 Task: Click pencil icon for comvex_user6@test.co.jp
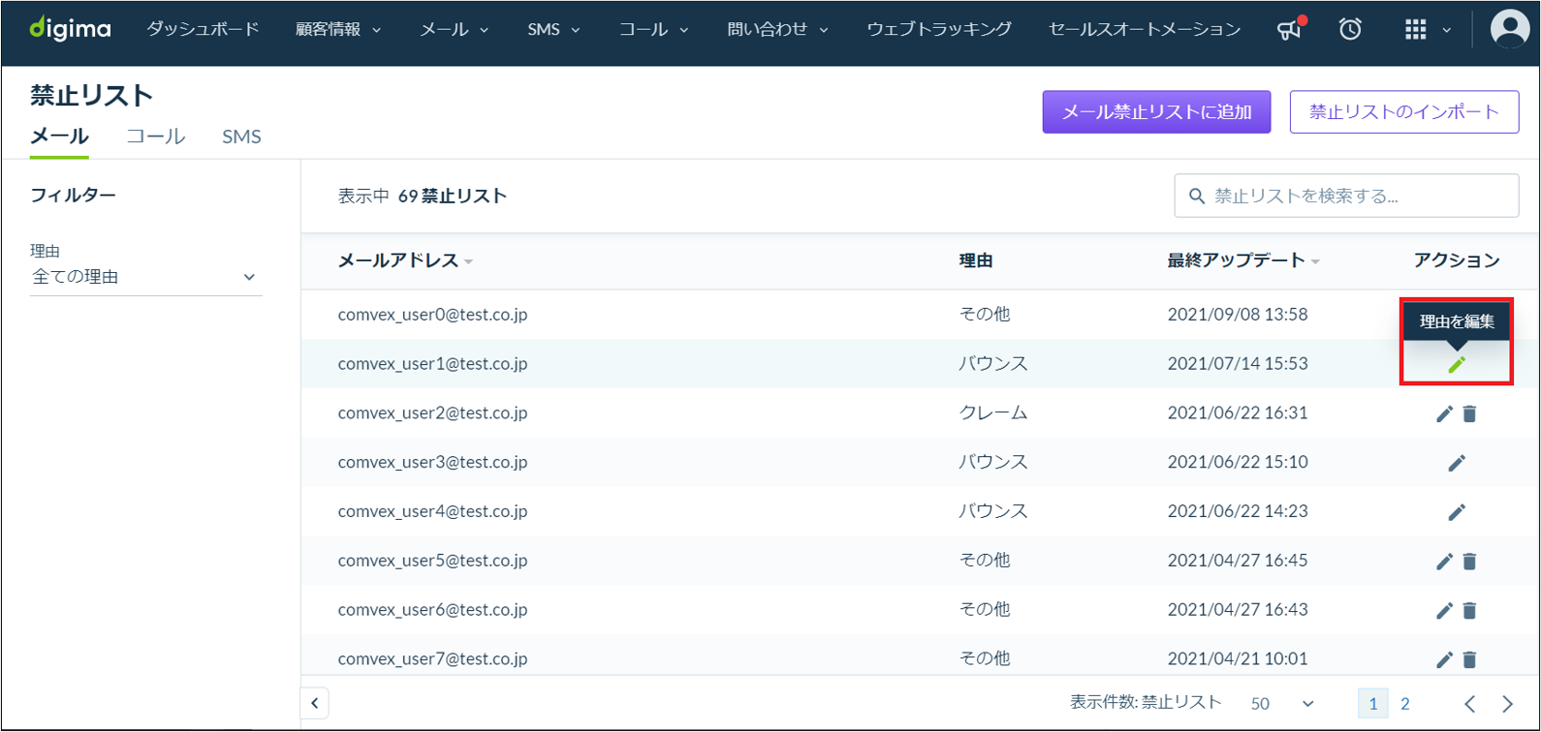pyautogui.click(x=1444, y=610)
